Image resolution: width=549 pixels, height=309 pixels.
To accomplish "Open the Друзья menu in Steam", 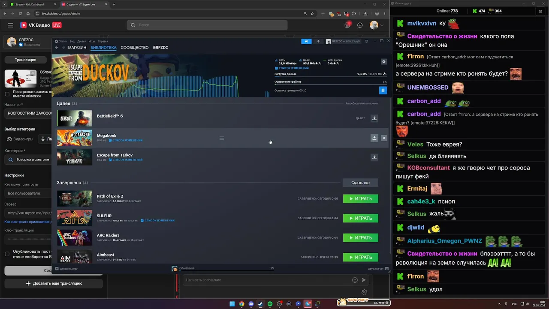I will [81, 41].
